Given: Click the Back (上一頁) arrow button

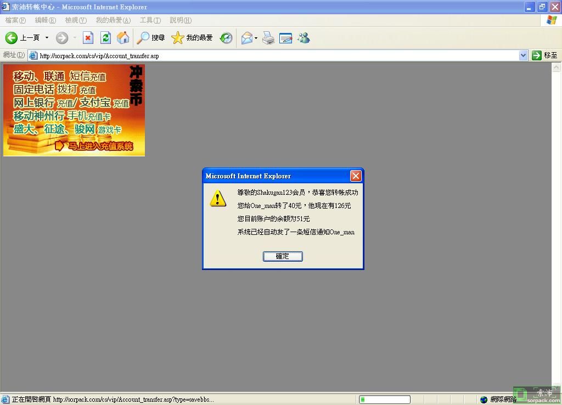Looking at the screenshot, I should tap(12, 38).
